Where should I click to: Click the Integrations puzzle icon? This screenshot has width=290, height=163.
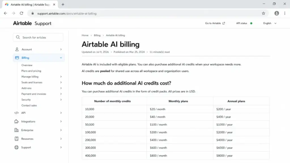click(x=16, y=121)
